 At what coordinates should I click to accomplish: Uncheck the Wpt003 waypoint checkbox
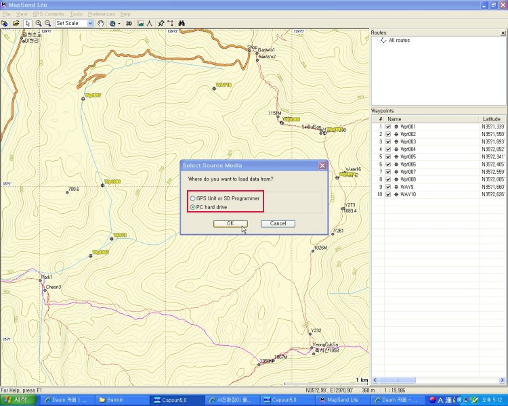388,141
